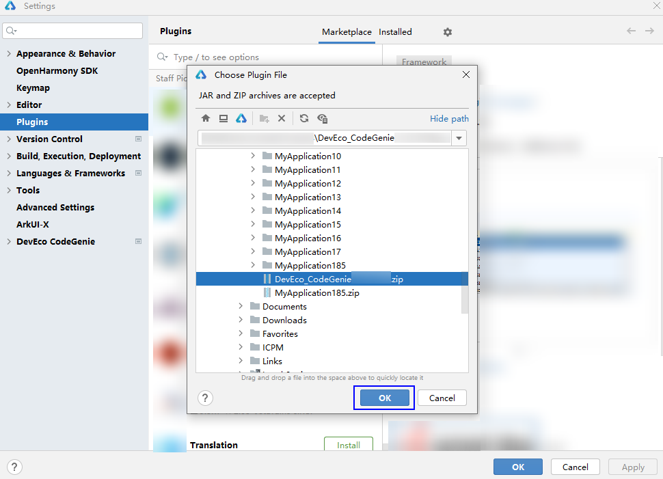
Task: Install the Translation plugin
Action: tap(349, 444)
